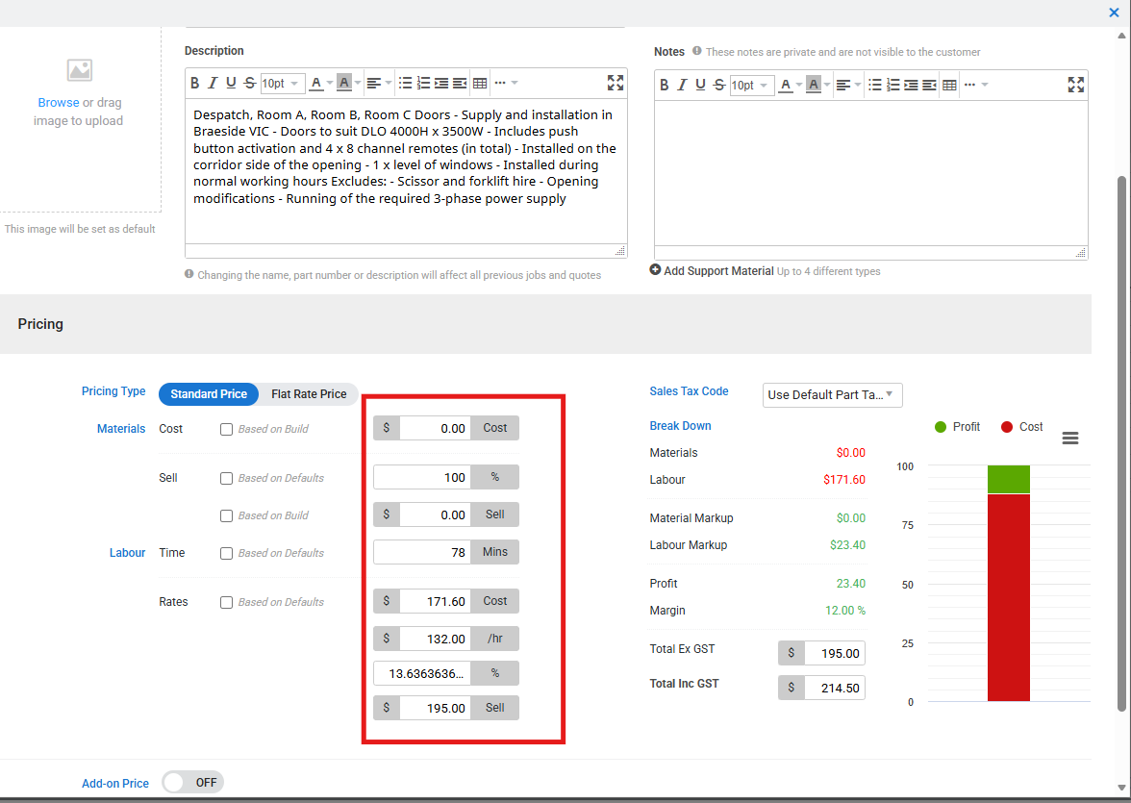
Task: Insert a table in the Notes editor
Action: (949, 86)
